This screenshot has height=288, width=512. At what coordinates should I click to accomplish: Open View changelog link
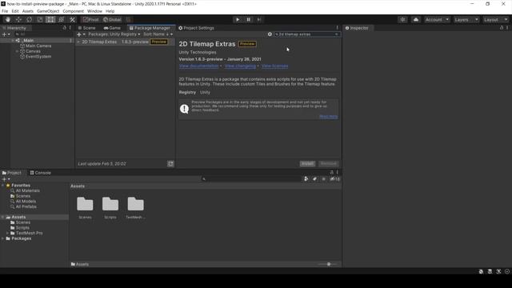(240, 66)
